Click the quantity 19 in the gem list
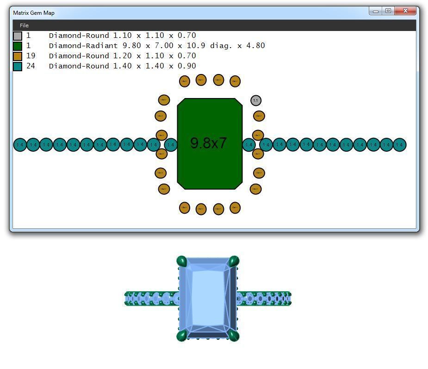The width and height of the screenshot is (428, 369). click(x=31, y=55)
